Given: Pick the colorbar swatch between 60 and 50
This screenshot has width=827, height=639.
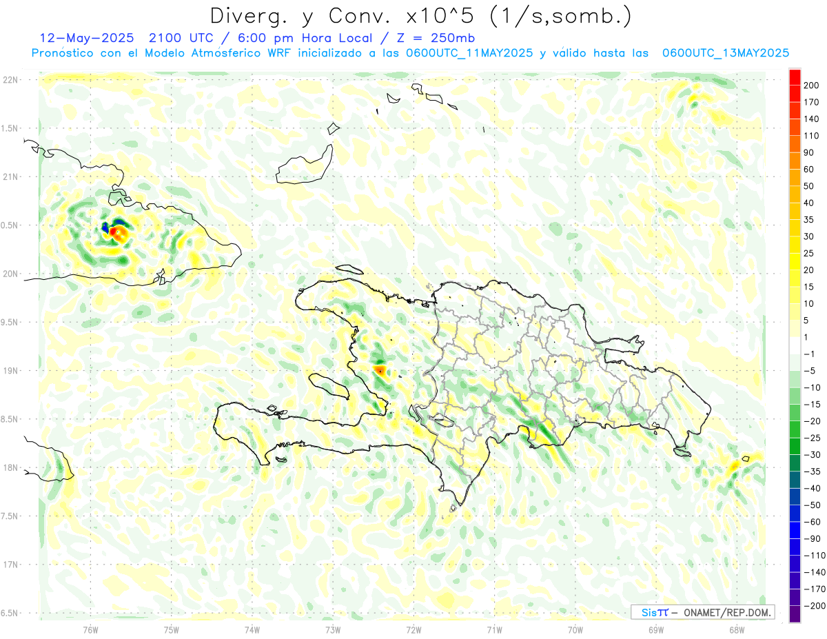Looking at the screenshot, I should pyautogui.click(x=795, y=178).
